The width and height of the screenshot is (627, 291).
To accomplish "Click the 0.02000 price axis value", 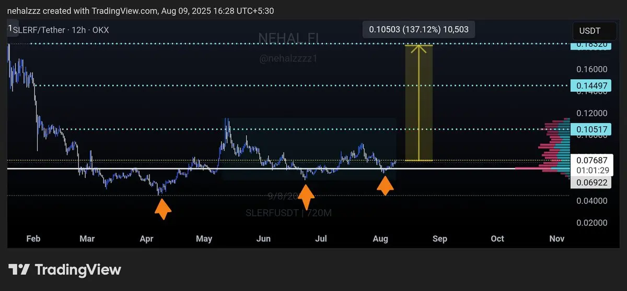I will pos(592,223).
